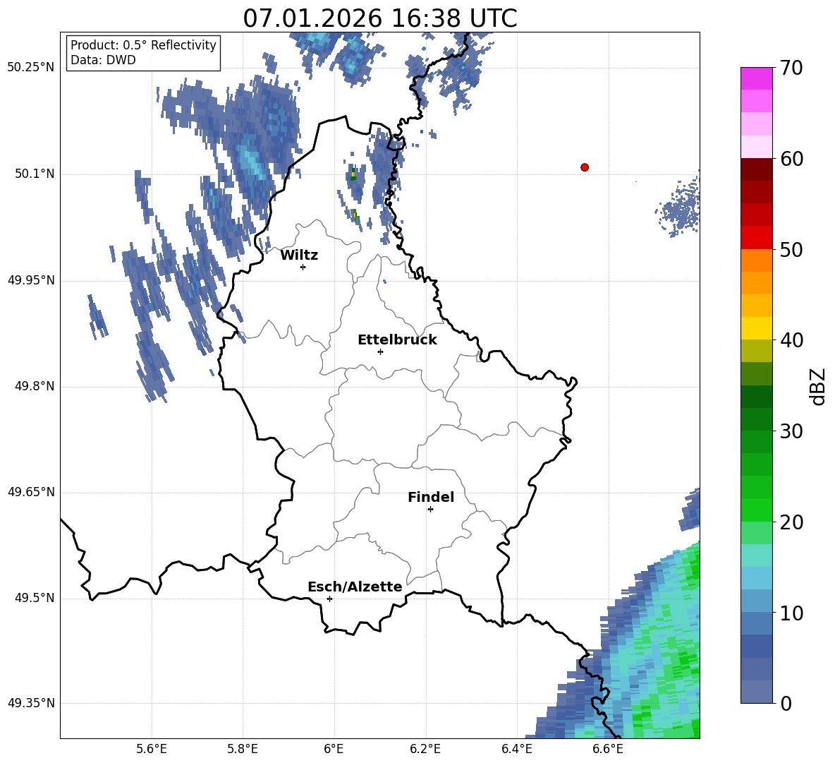Click the Product: 0.5° Reflectivity text

pos(143,44)
